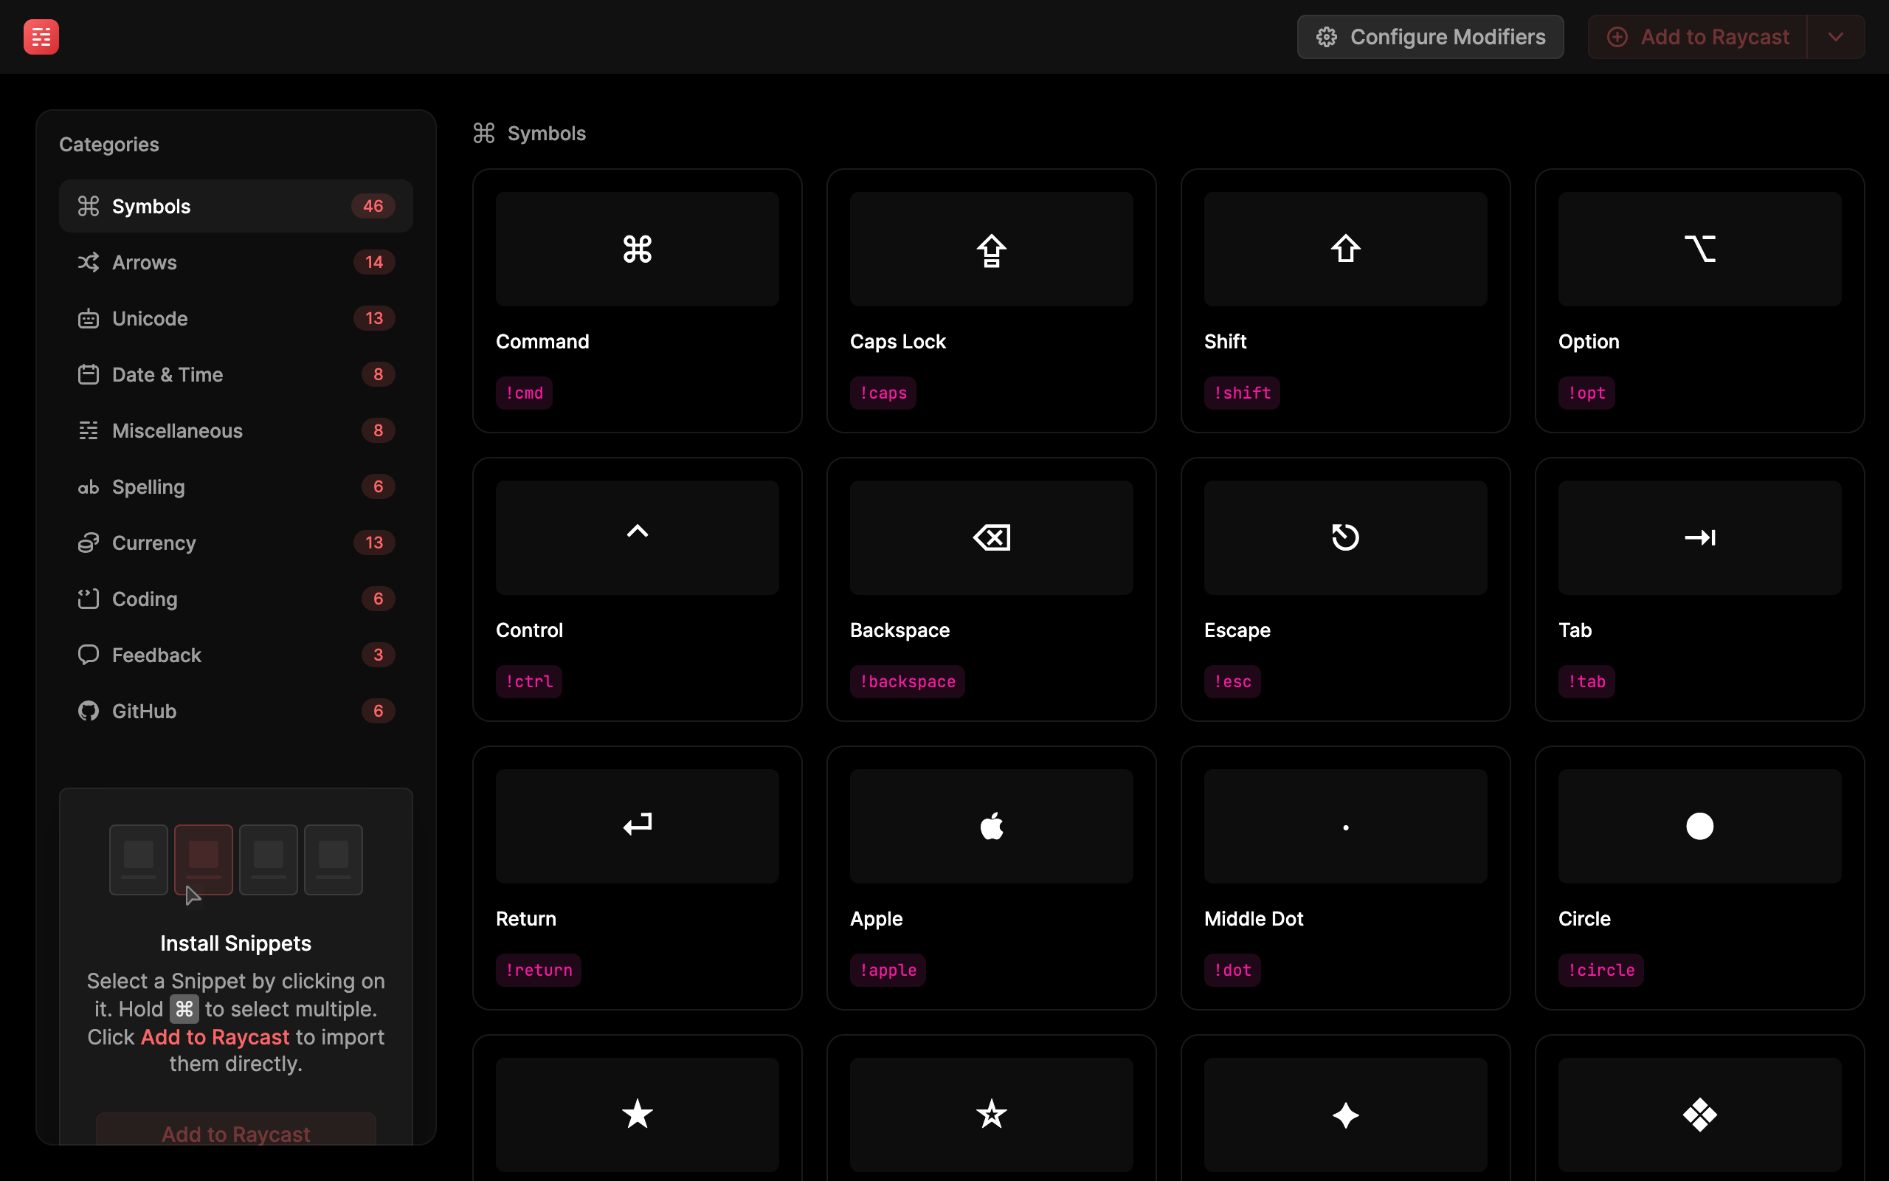Viewport: 1889px width, 1181px height.
Task: Click the !return keyword tag
Action: point(539,970)
